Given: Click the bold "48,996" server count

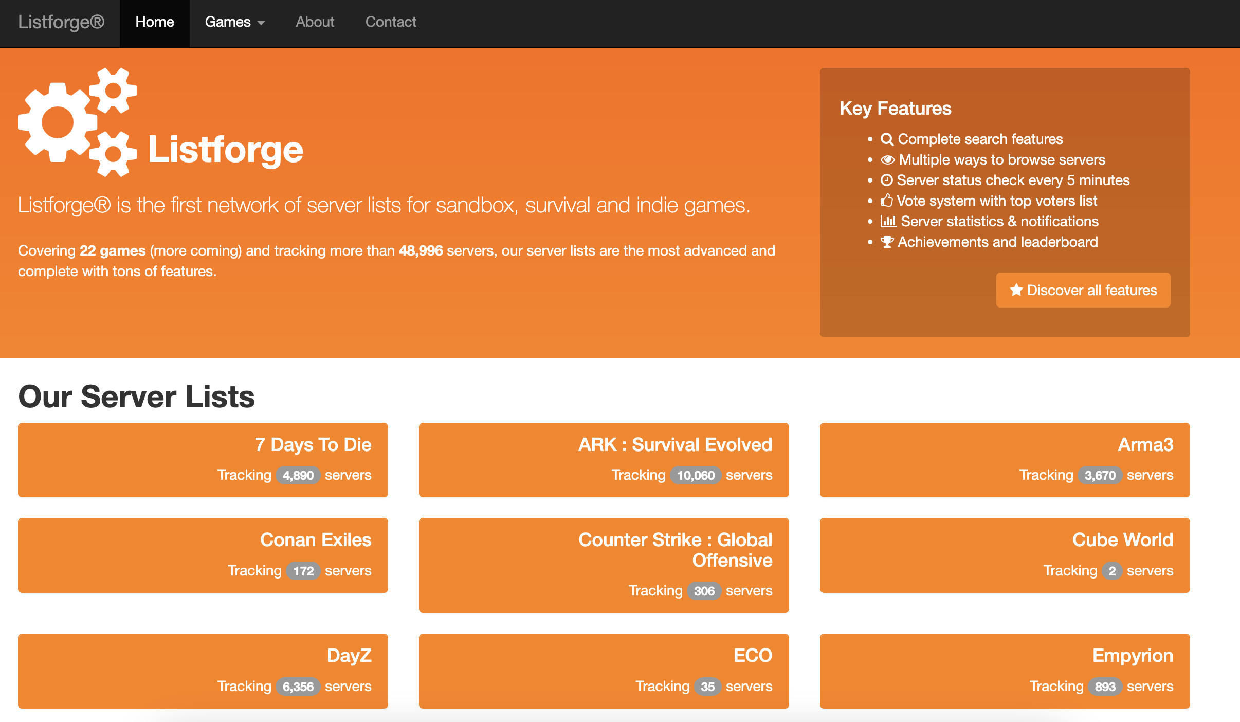Looking at the screenshot, I should tap(421, 251).
